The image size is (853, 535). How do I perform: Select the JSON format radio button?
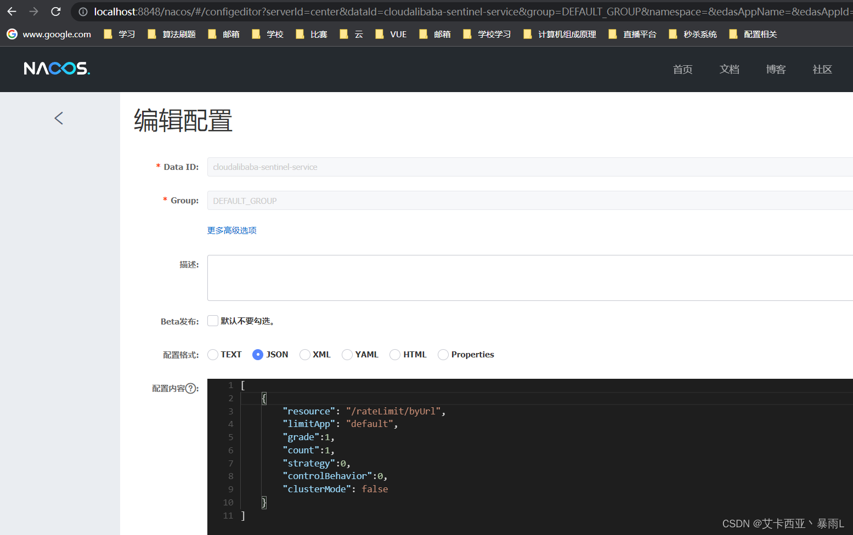click(258, 355)
